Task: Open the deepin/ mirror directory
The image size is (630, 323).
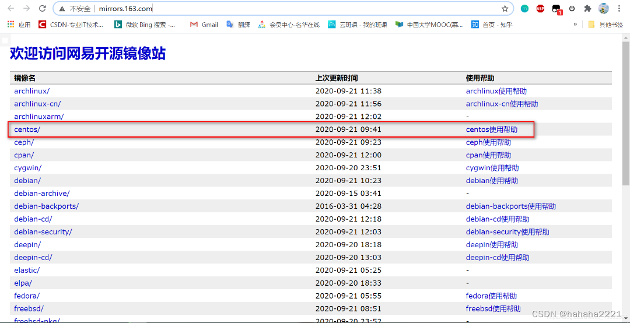Action: [x=27, y=245]
